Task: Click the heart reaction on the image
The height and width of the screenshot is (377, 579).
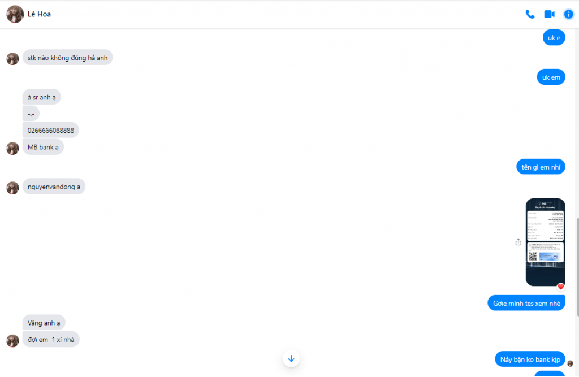Action: (561, 287)
